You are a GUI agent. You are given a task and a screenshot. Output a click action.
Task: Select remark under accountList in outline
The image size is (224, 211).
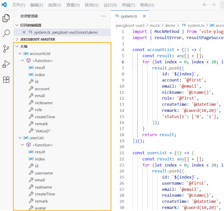(x=62, y=124)
